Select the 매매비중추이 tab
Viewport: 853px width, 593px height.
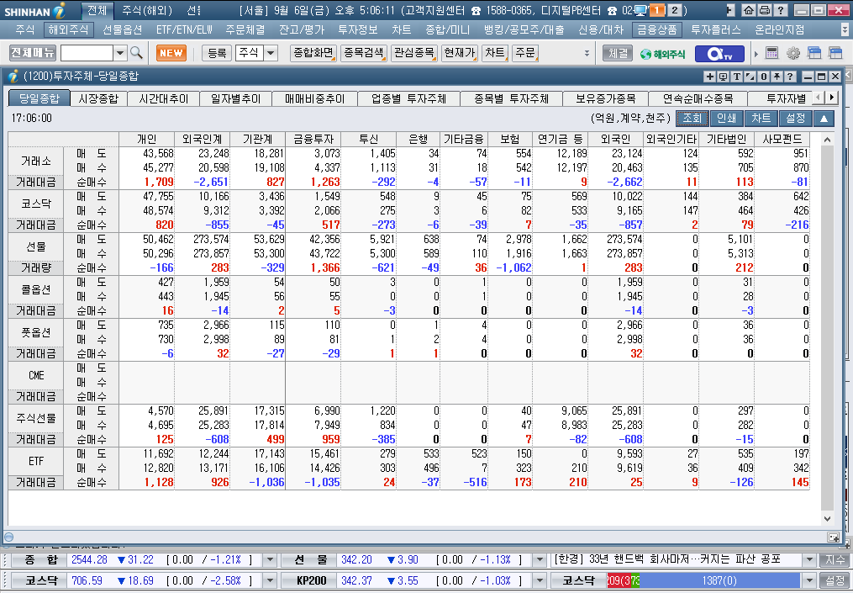[315, 98]
